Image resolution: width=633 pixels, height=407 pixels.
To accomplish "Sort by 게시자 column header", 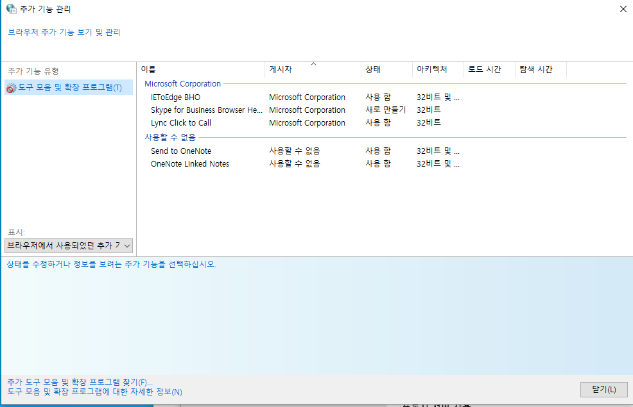I will click(313, 69).
